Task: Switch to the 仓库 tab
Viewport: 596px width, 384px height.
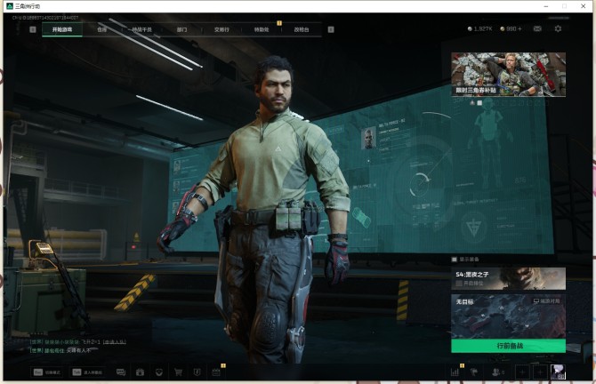Action: point(102,29)
